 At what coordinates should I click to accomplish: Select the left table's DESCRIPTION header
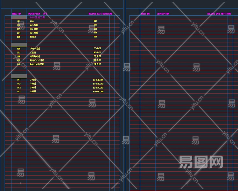(34, 14)
